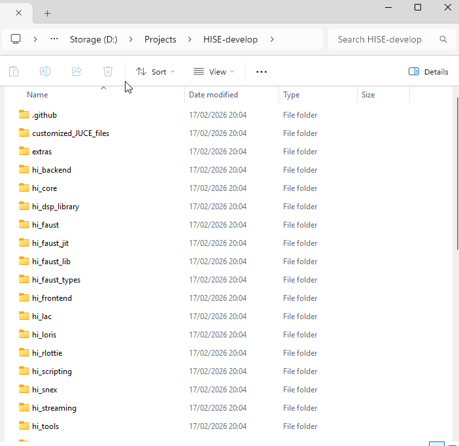
Task: Click the .github folder name
Action: (x=44, y=115)
